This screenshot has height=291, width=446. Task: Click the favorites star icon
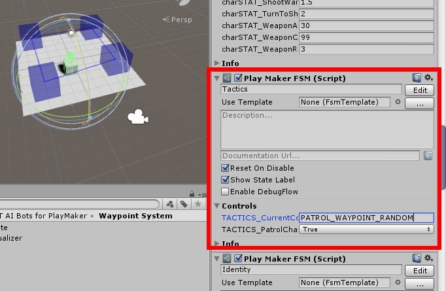click(x=198, y=204)
